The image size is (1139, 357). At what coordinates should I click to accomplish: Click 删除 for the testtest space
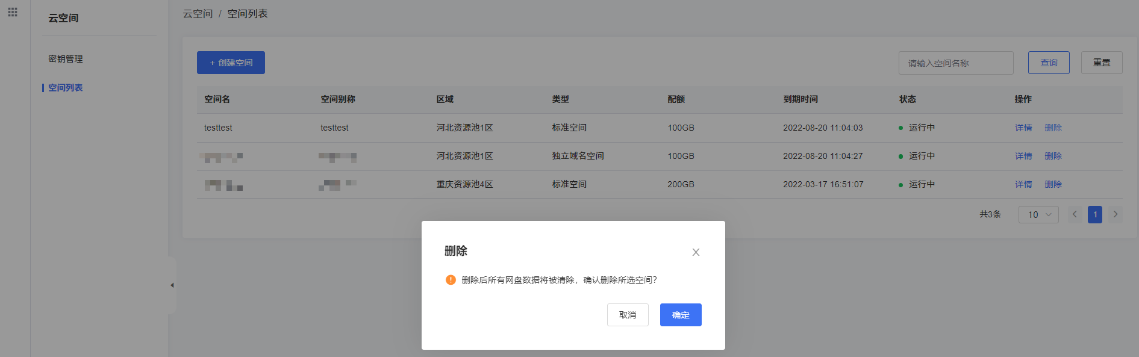tap(1053, 128)
